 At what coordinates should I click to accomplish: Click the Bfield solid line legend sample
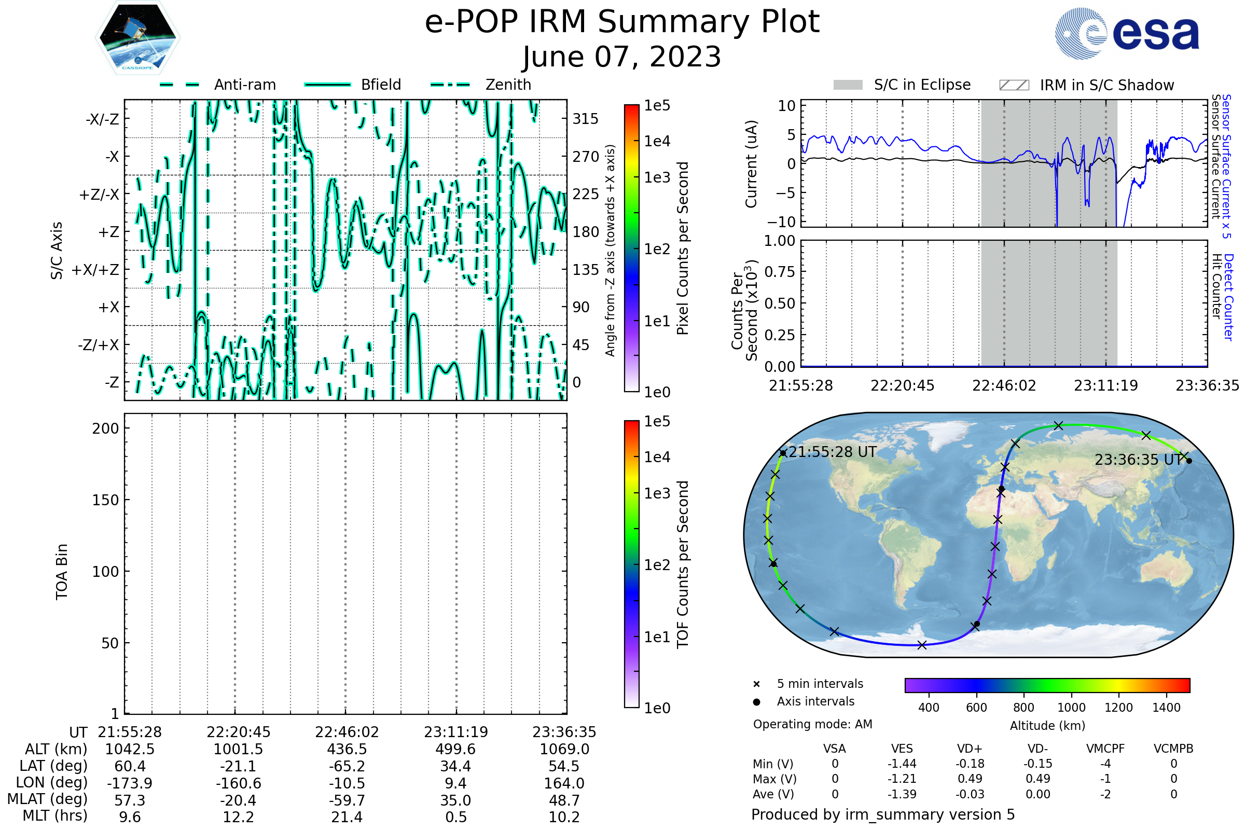(x=327, y=85)
